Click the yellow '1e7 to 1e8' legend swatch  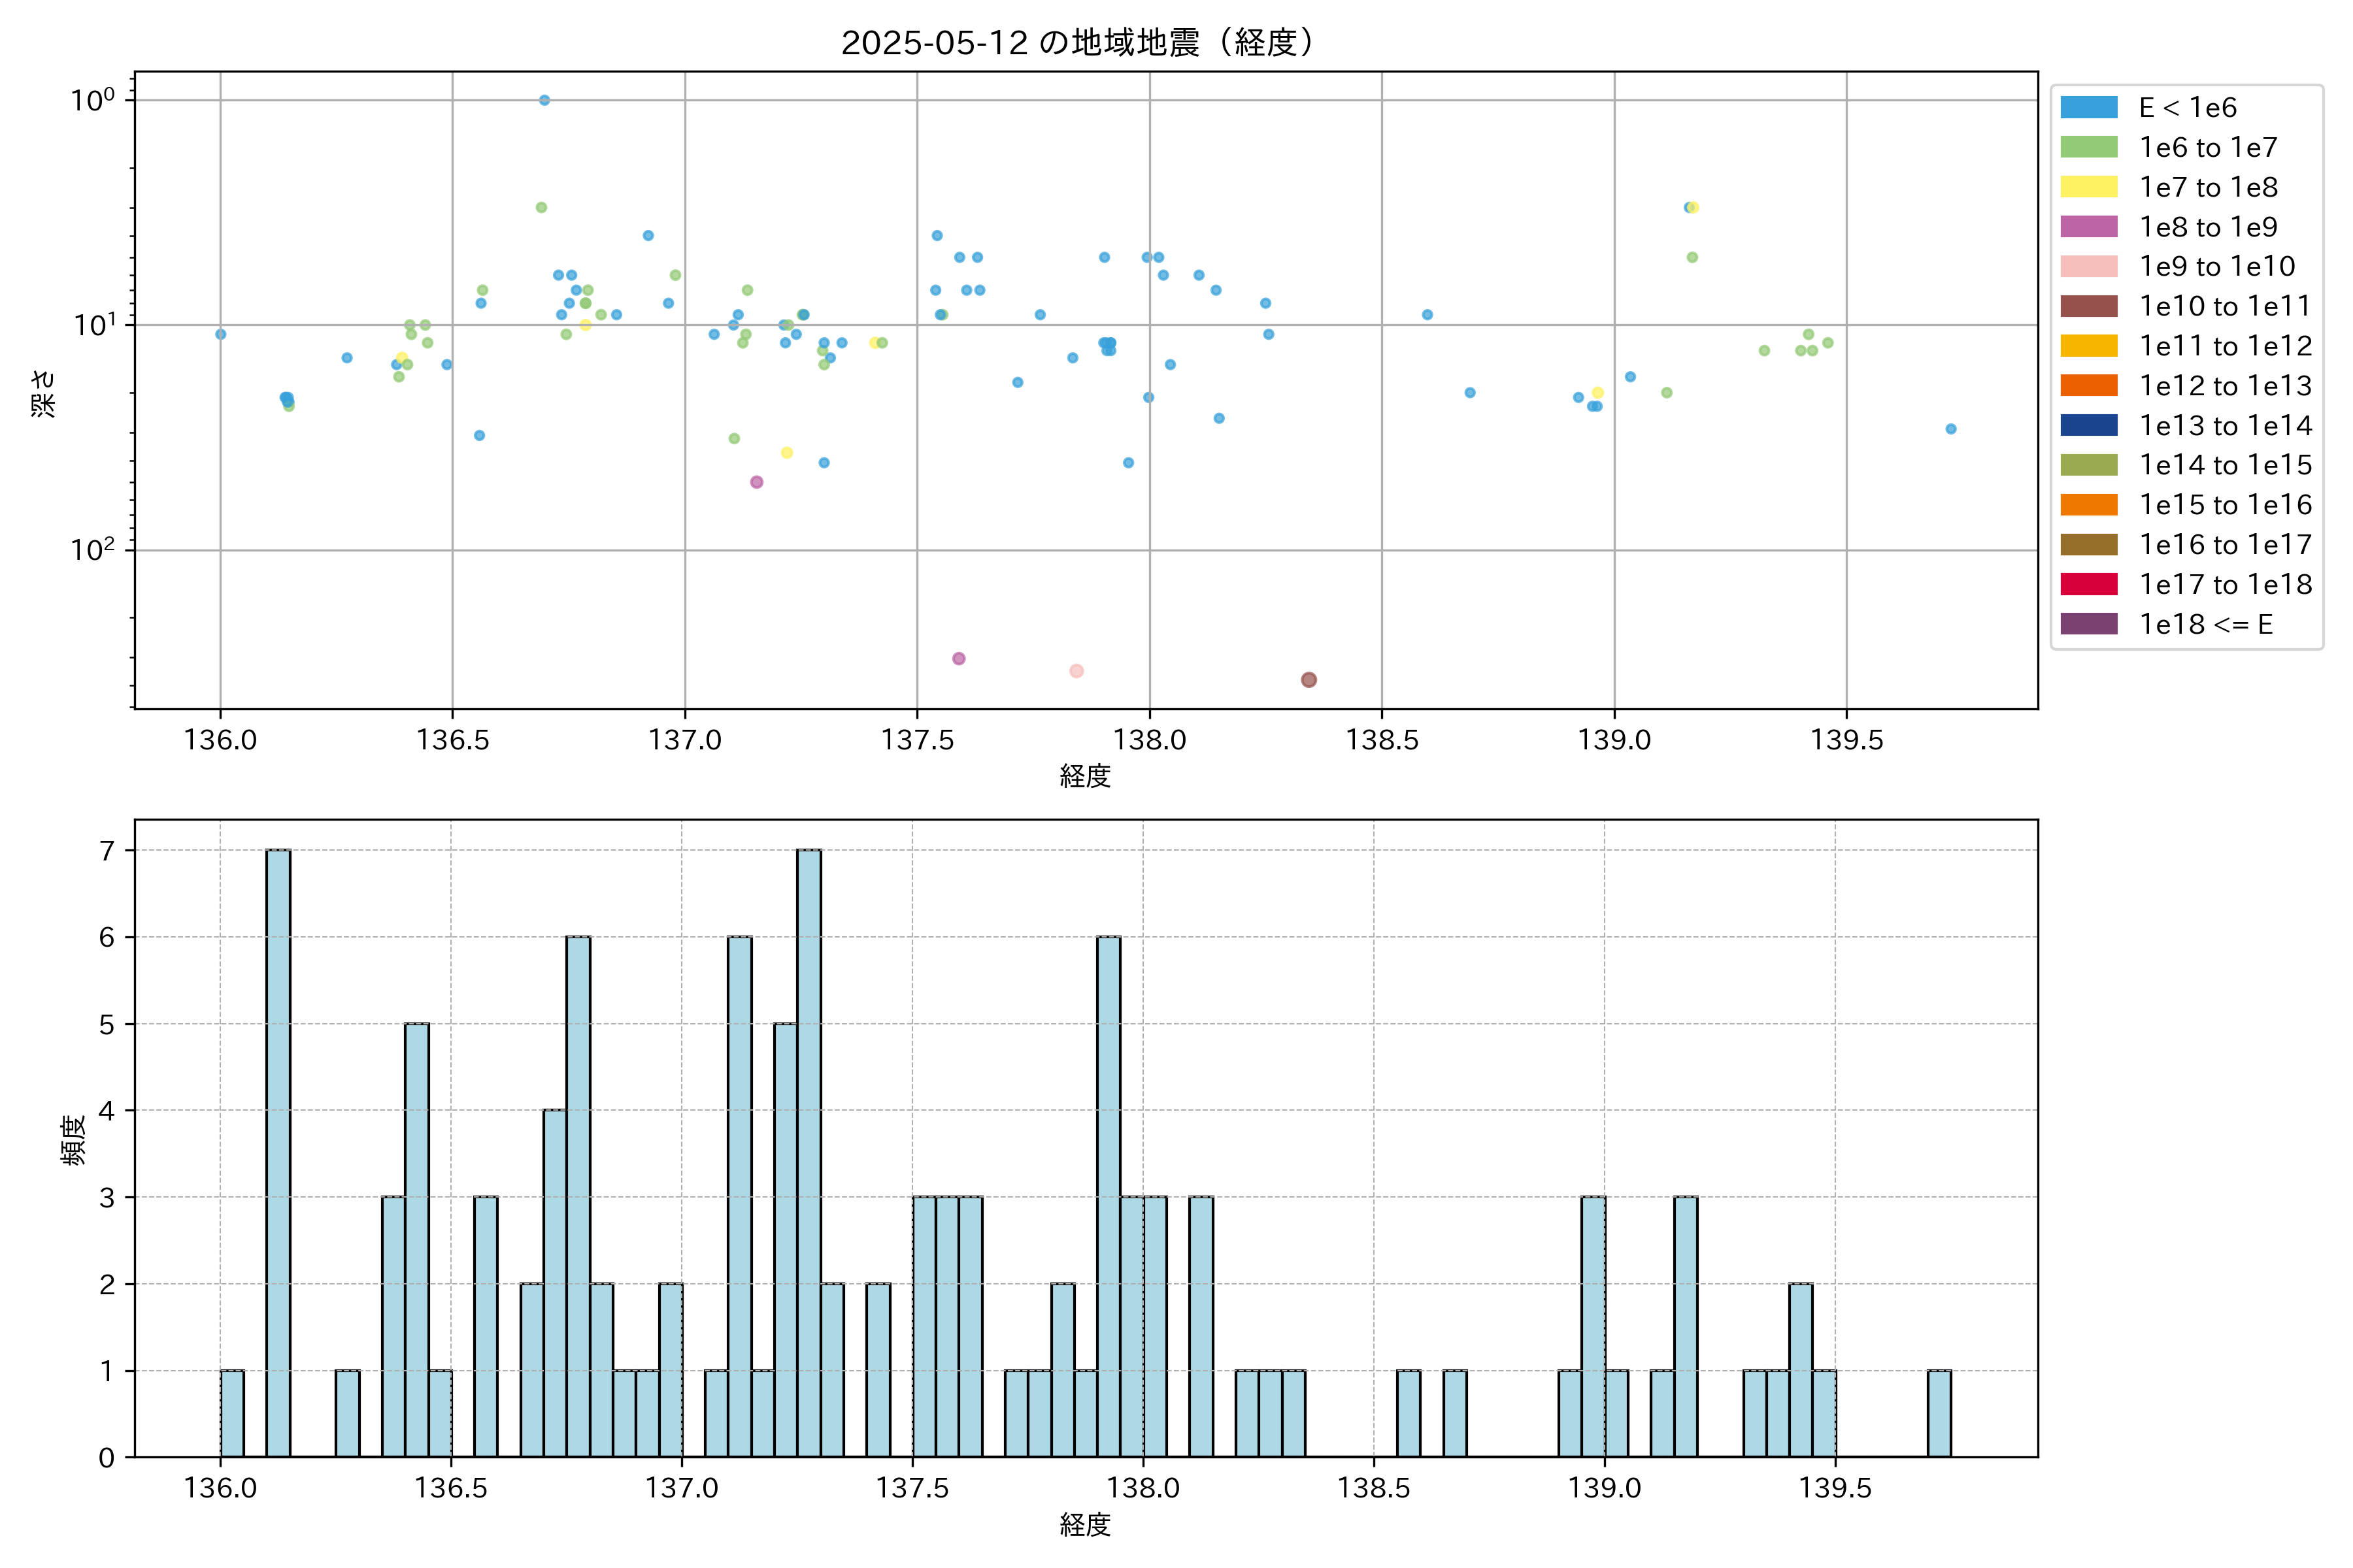(x=2088, y=187)
